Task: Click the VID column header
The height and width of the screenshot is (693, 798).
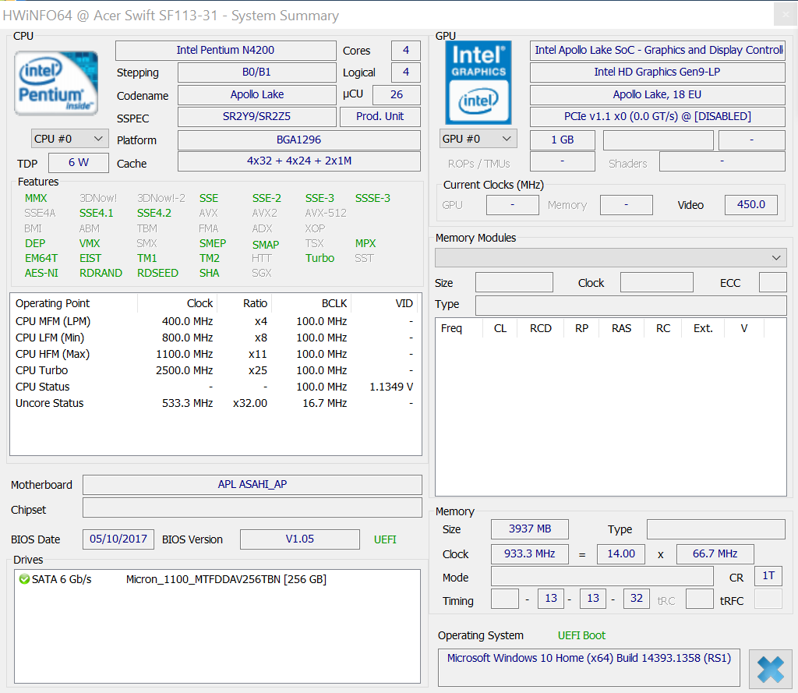Action: [384, 303]
